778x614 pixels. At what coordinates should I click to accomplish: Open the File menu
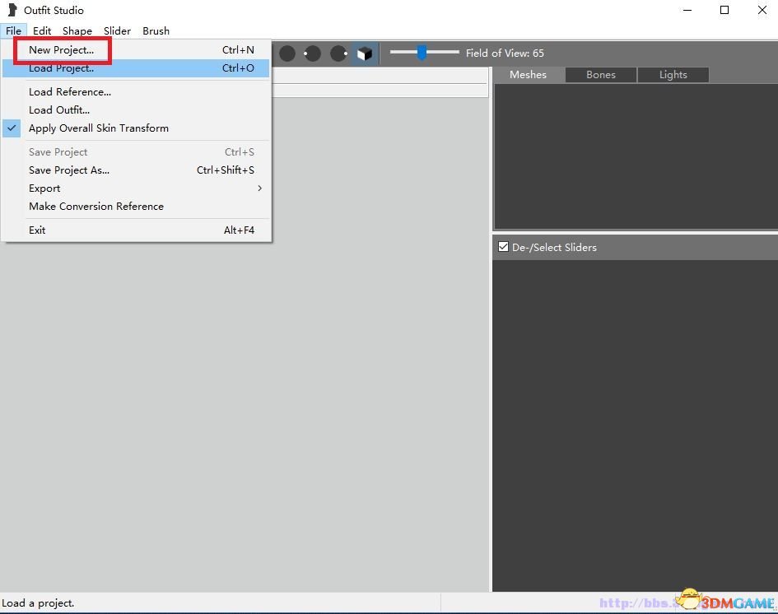(x=13, y=30)
